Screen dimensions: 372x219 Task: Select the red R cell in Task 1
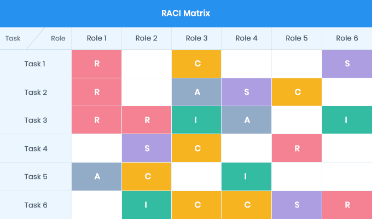click(97, 64)
